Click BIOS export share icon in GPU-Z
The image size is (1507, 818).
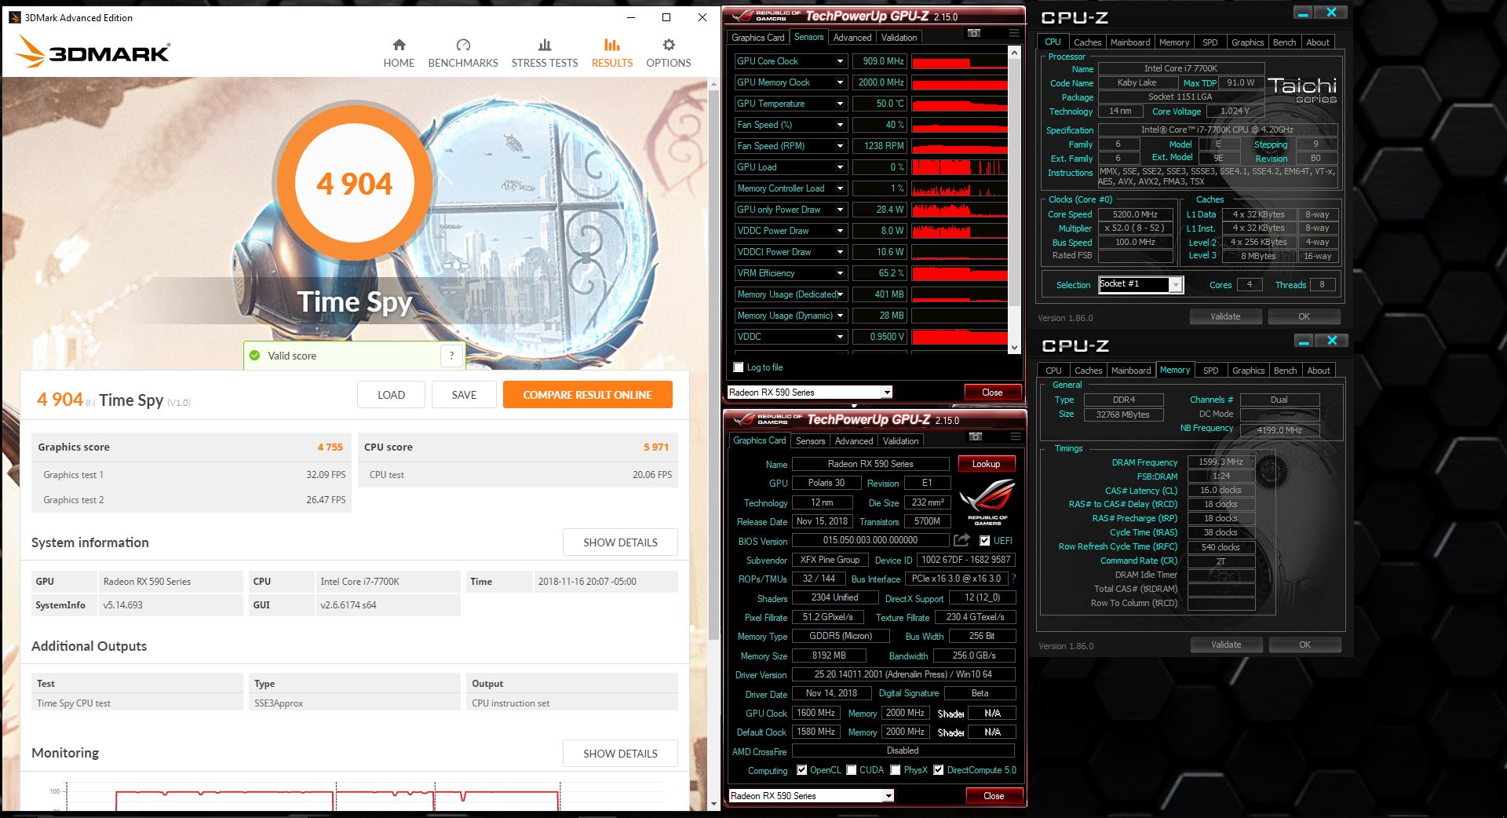point(961,540)
